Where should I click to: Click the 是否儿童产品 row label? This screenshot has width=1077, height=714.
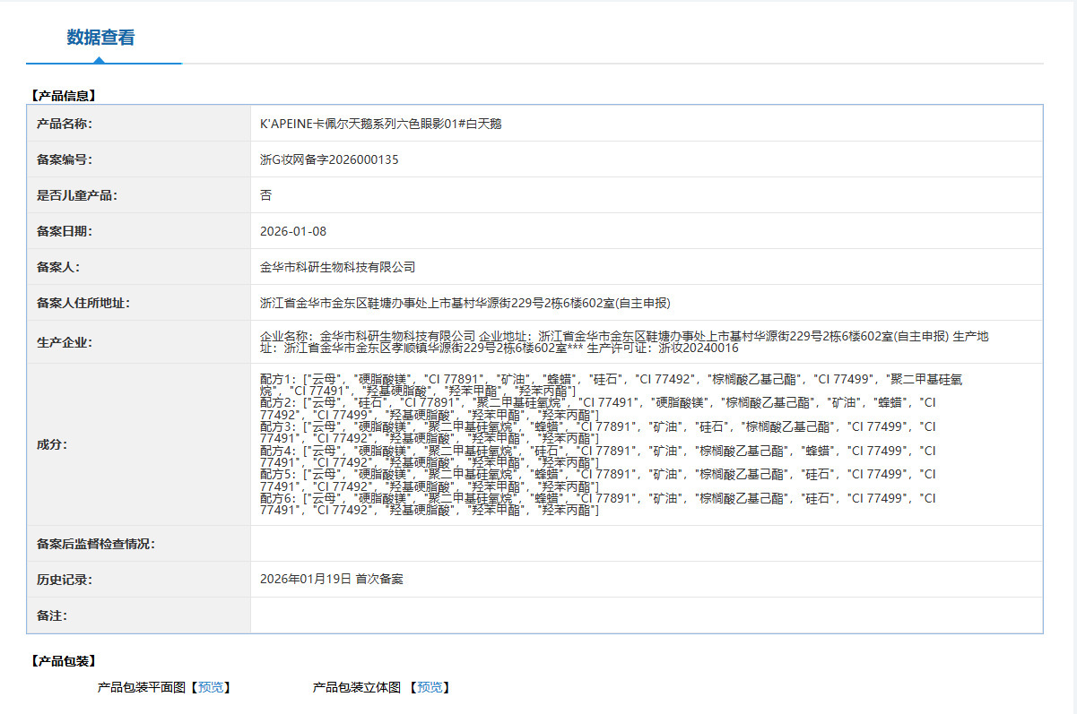(x=77, y=195)
